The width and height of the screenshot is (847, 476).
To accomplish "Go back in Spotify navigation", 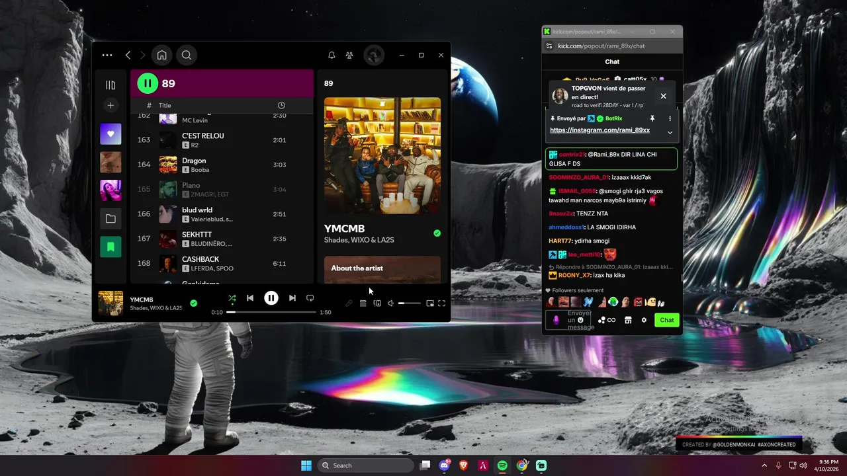I will 128,56.
